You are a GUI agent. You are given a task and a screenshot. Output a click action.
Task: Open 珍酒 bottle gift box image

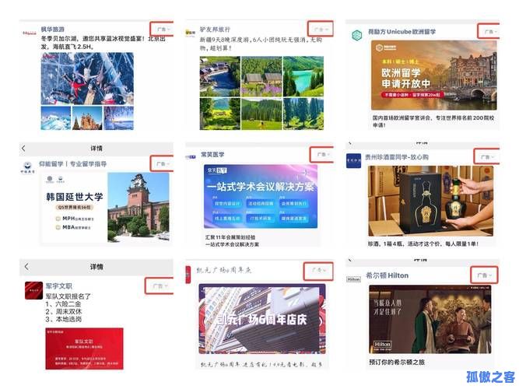tap(430, 201)
